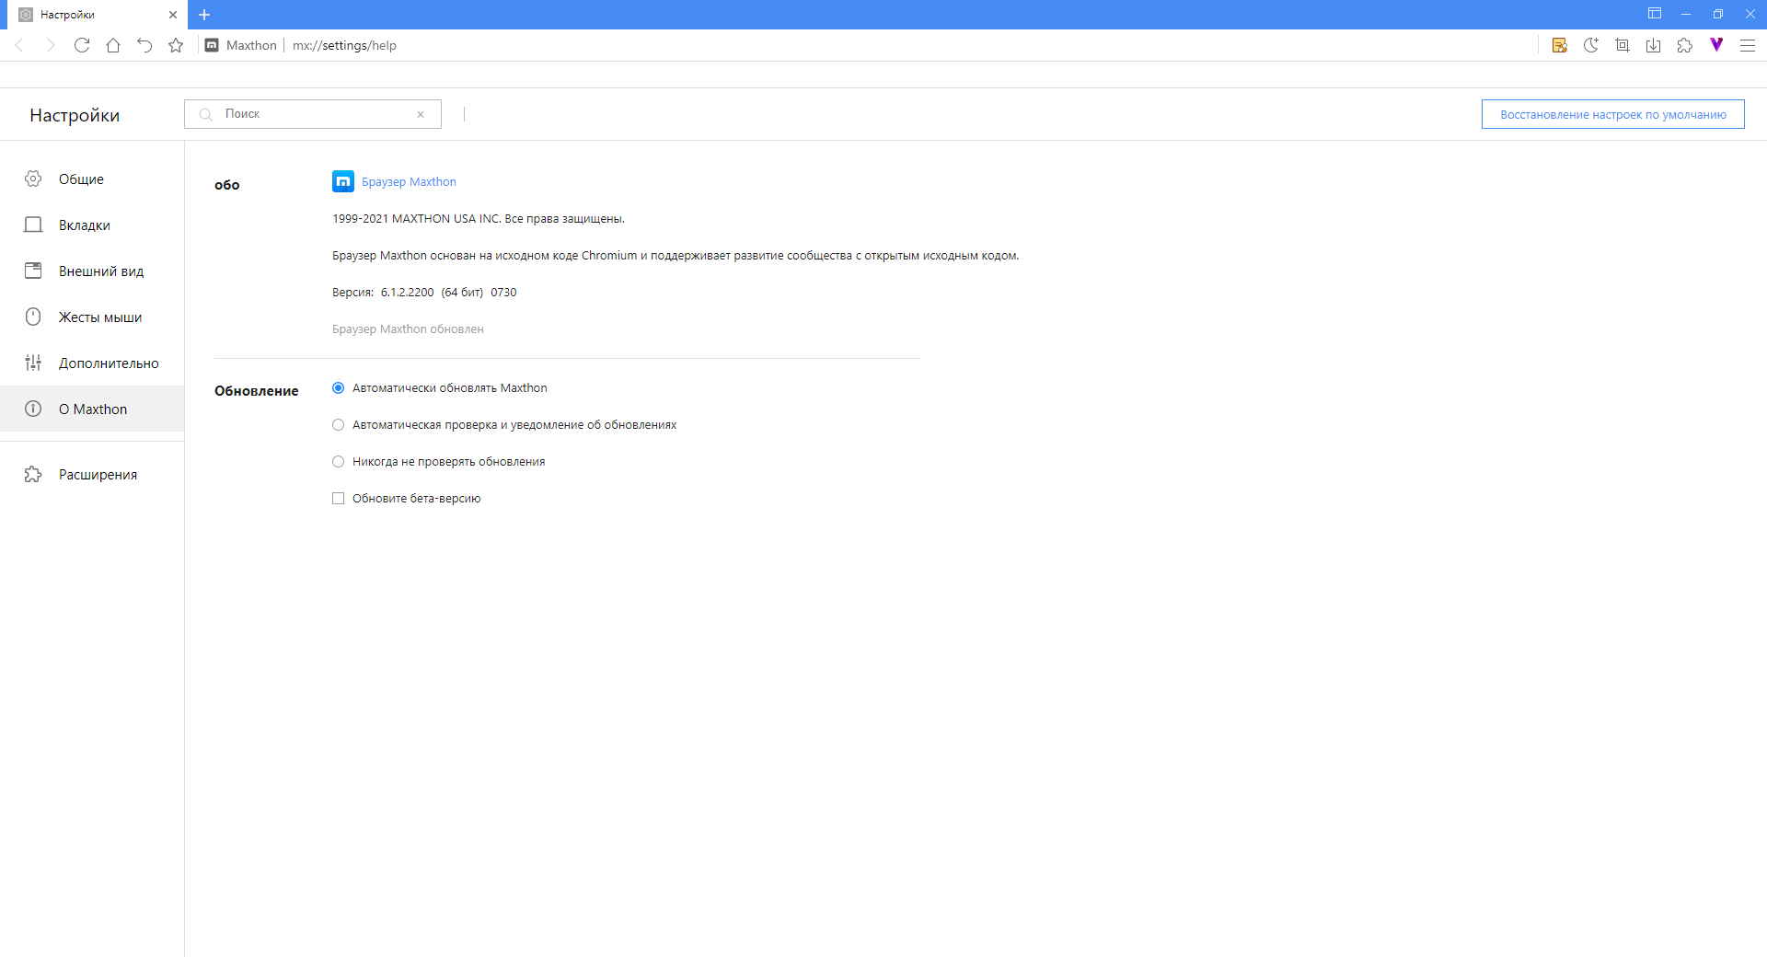Open the Браузер Maxthon link

(409, 182)
